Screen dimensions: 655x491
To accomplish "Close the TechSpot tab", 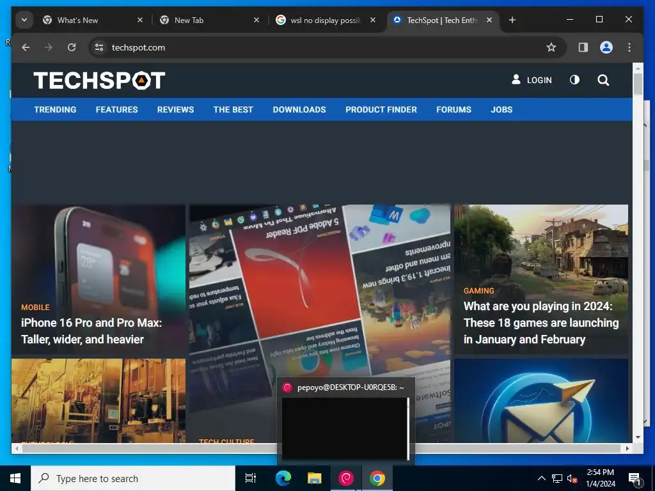I will [489, 20].
